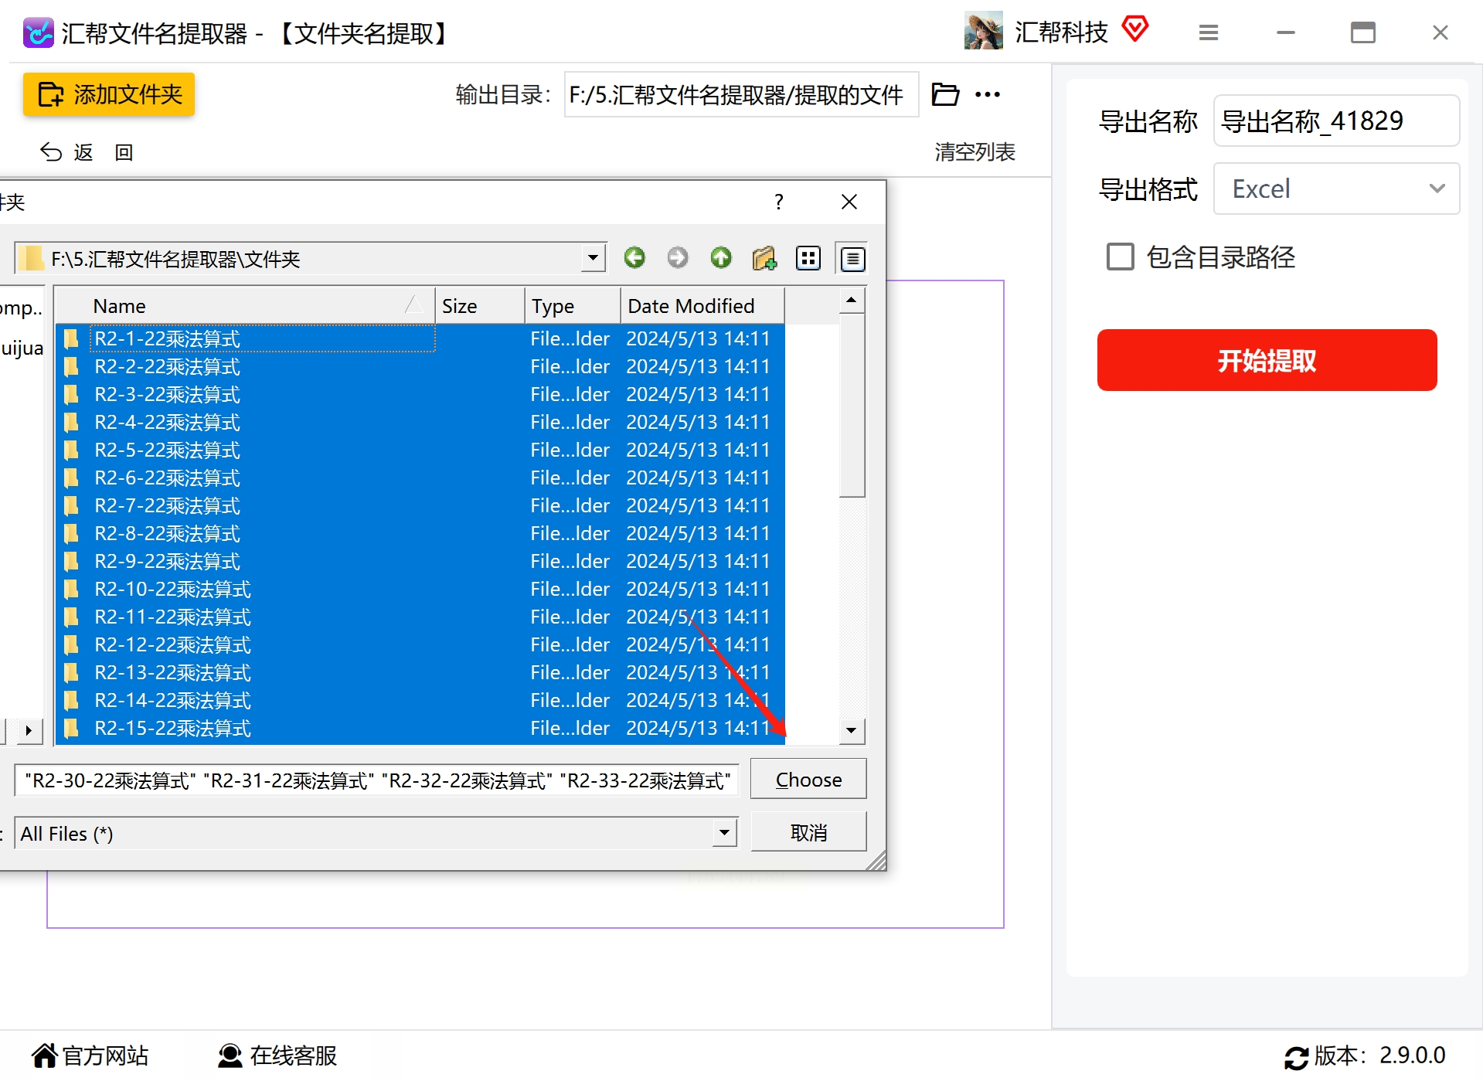Sort files by Name column header
The width and height of the screenshot is (1483, 1081).
point(245,306)
